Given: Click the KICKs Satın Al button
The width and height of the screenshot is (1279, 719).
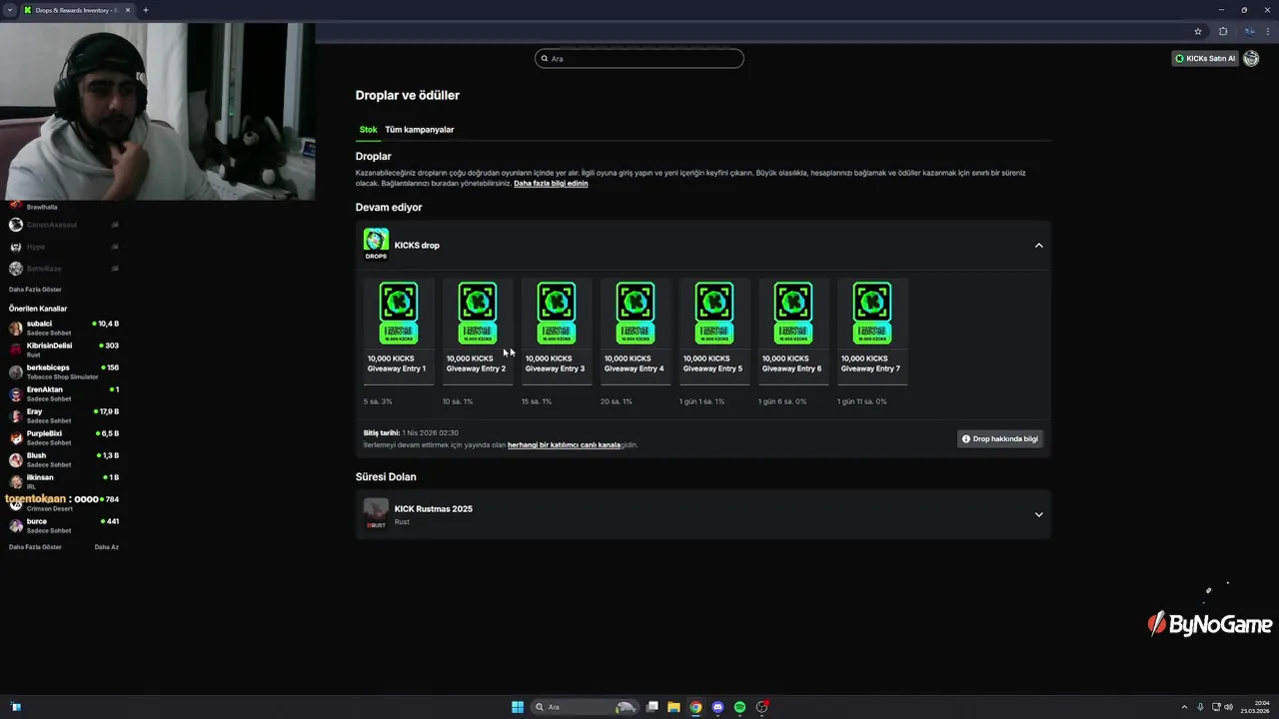Looking at the screenshot, I should coord(1205,59).
